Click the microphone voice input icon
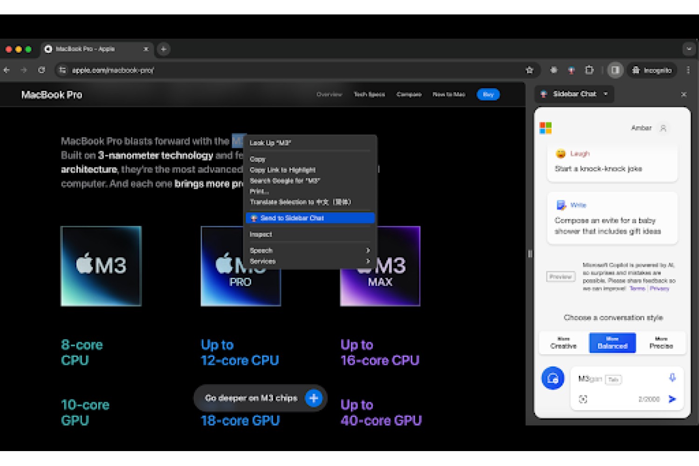 [672, 377]
